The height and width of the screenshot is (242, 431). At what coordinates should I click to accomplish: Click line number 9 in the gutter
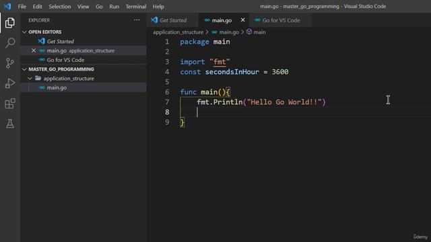[167, 122]
